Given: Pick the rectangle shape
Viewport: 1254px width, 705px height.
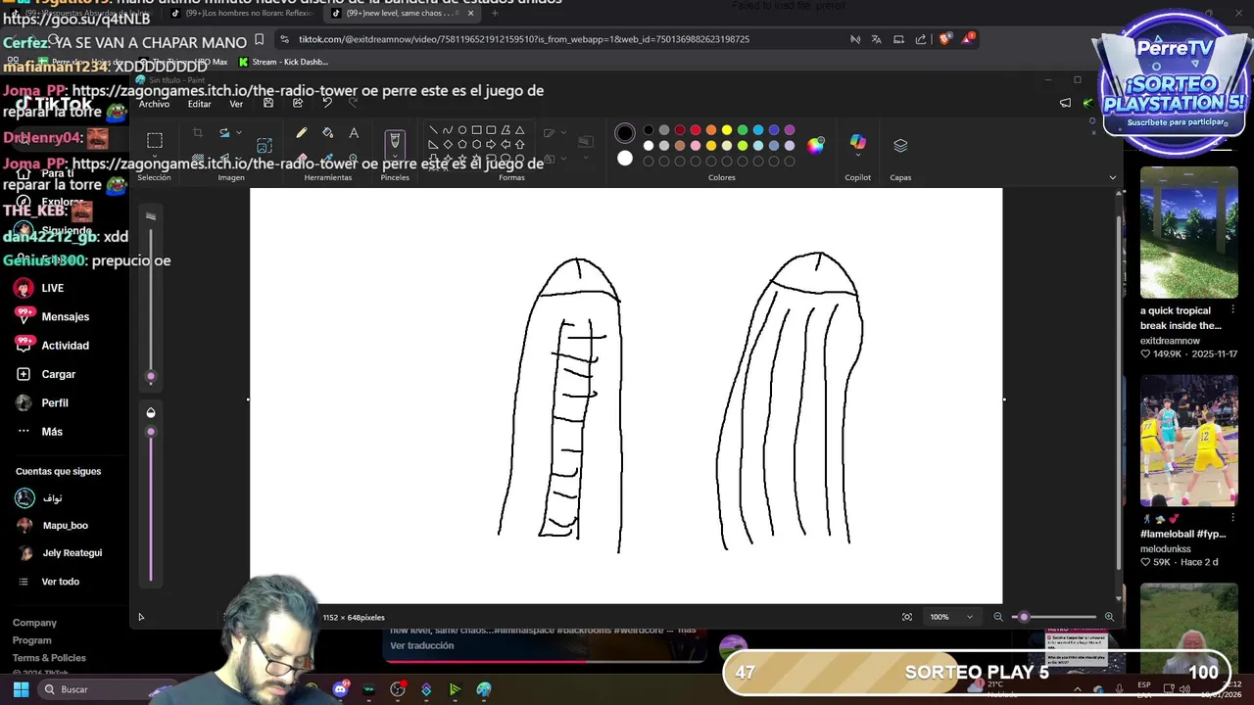Looking at the screenshot, I should tap(477, 129).
